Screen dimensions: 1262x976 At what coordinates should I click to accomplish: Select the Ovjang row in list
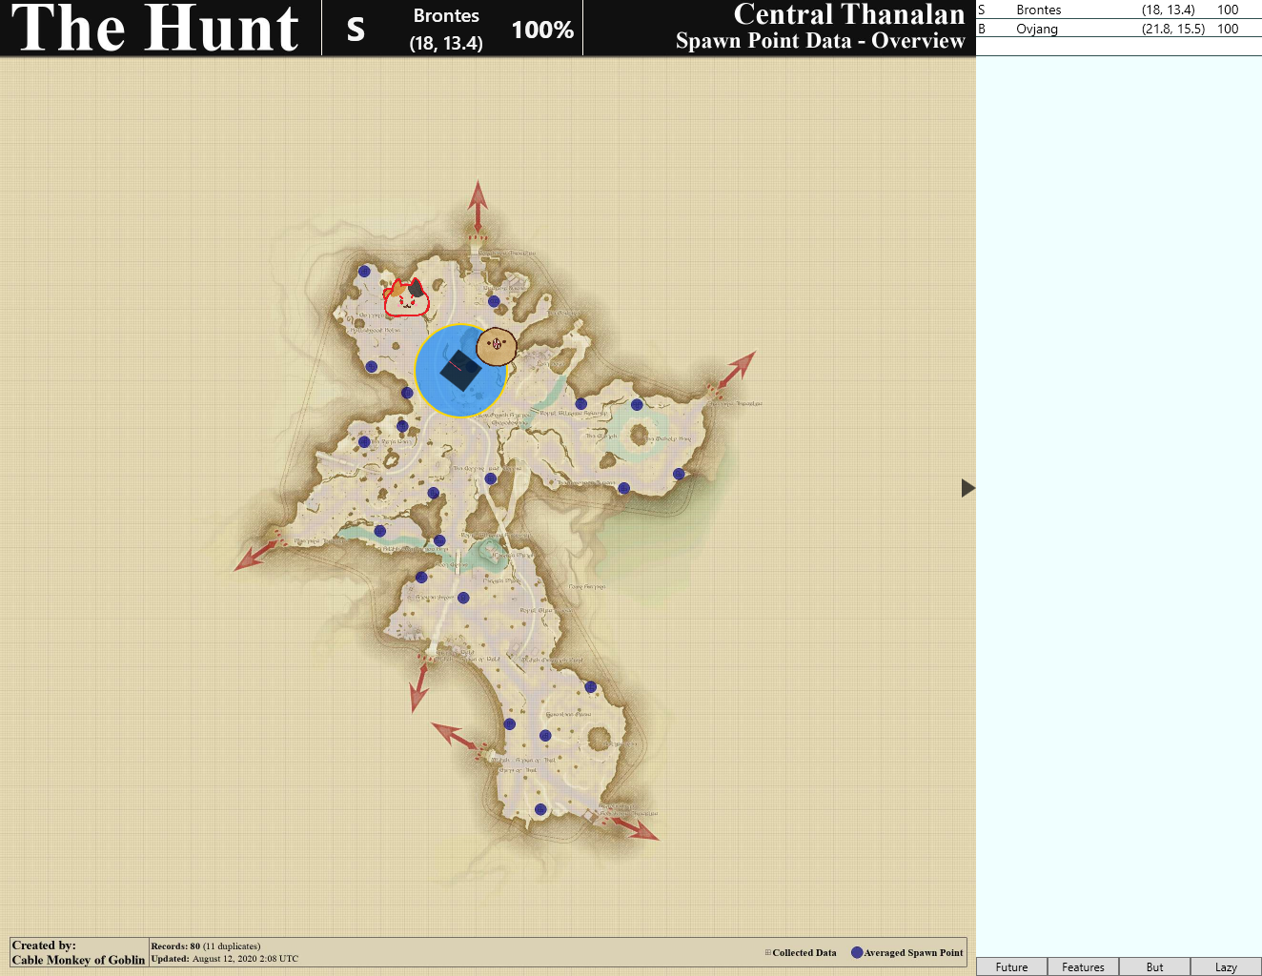click(x=1119, y=29)
